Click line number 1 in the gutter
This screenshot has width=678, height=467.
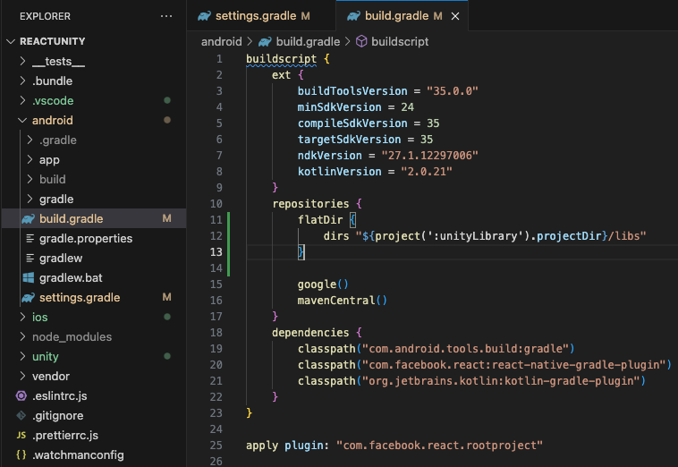tap(219, 59)
